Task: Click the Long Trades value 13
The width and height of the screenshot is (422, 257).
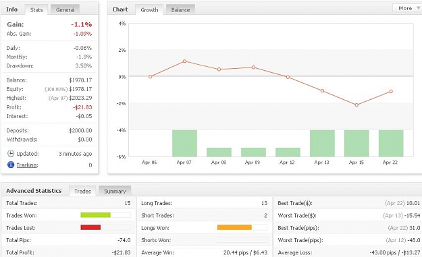Action: pyautogui.click(x=264, y=203)
